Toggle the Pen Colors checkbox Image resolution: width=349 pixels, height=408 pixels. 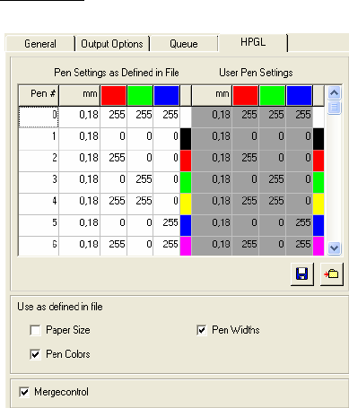coord(35,354)
